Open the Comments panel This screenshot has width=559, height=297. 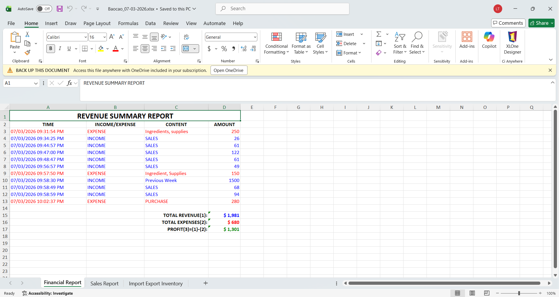[x=508, y=23]
